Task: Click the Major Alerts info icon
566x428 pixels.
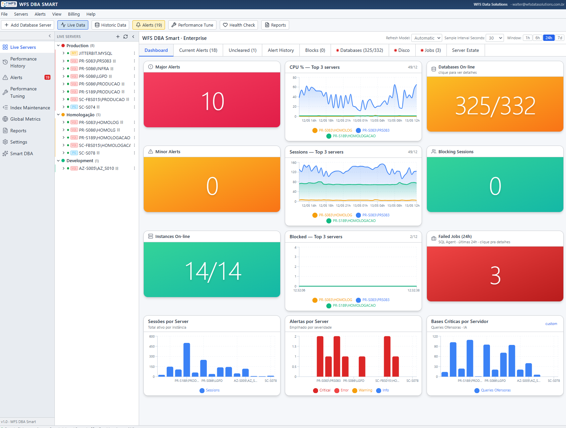Action: click(x=151, y=67)
